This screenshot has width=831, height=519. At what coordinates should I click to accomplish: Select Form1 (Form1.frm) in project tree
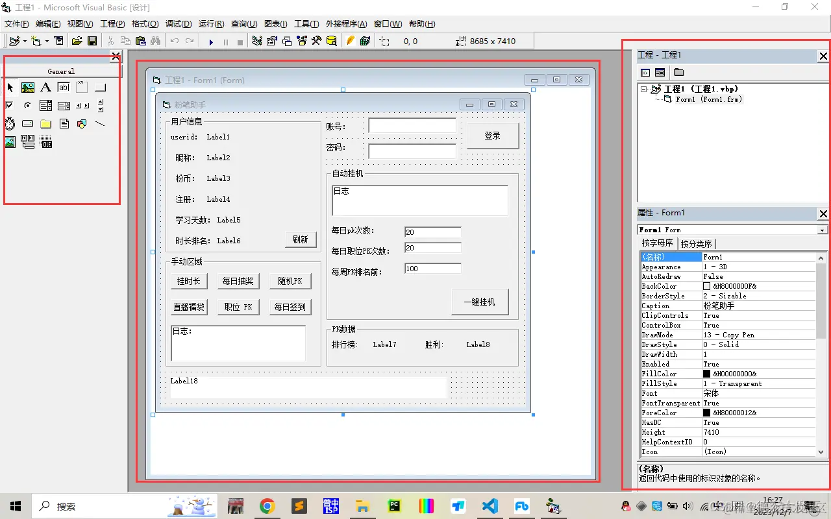point(708,99)
